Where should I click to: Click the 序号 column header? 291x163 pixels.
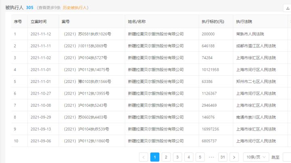pyautogui.click(x=18, y=22)
